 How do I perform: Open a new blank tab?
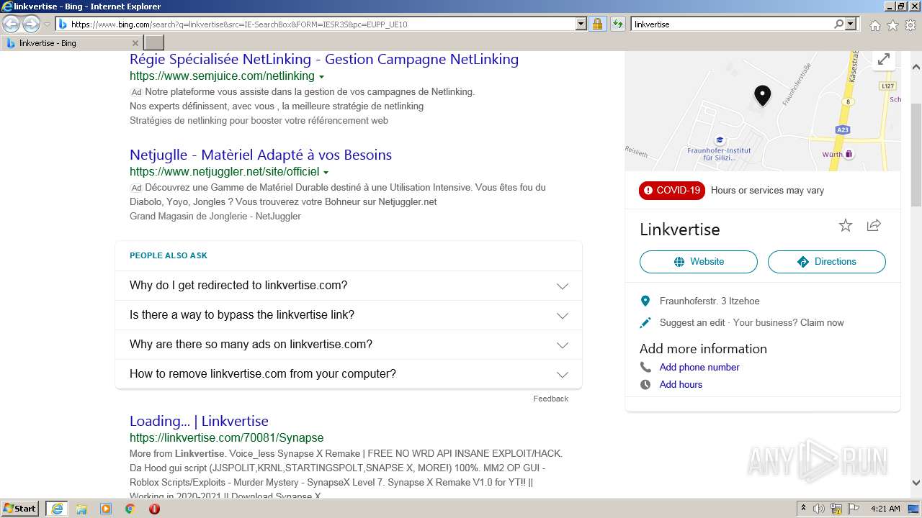click(x=154, y=43)
